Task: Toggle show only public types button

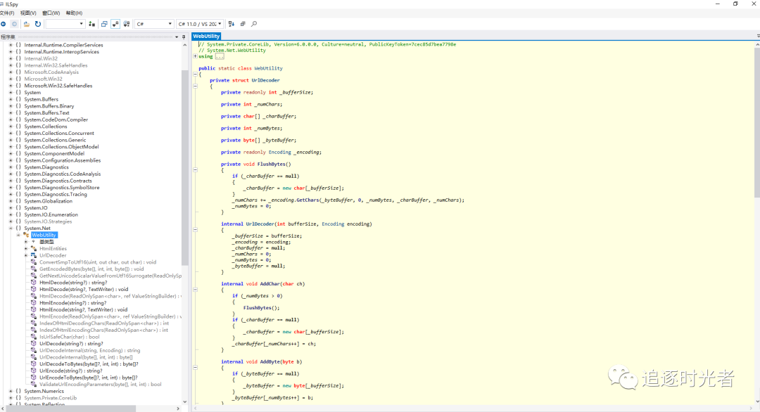Action: [x=104, y=24]
